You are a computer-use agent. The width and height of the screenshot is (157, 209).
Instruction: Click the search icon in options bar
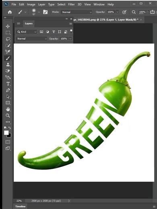pyautogui.click(x=134, y=12)
